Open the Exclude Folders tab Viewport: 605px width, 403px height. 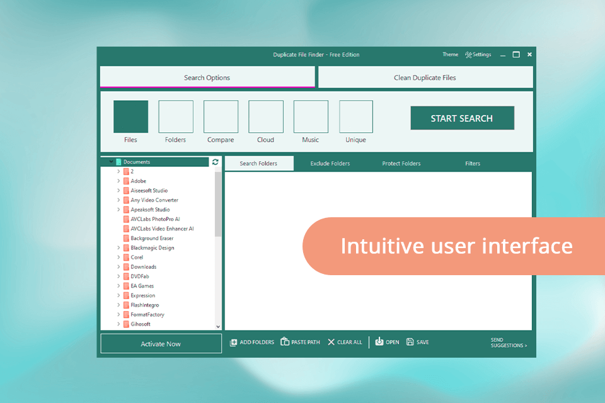(x=330, y=164)
